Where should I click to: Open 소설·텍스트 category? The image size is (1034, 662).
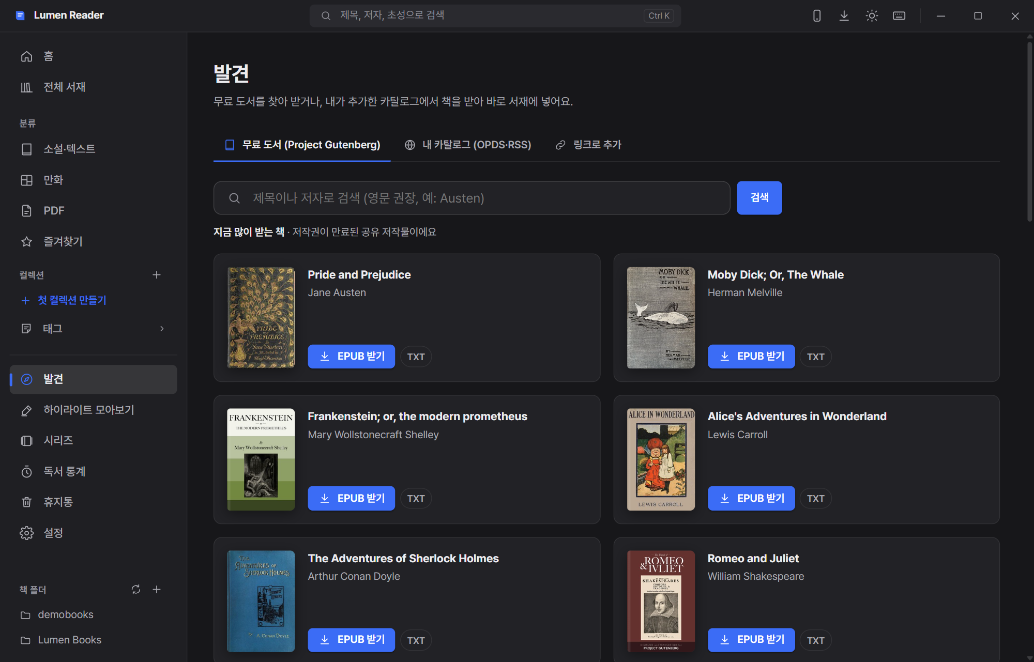[93, 149]
